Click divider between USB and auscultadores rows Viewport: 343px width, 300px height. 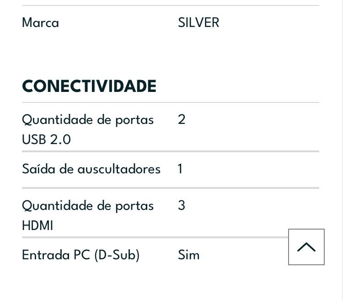(x=170, y=151)
